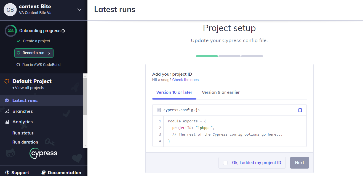Open the Onboarding progress info icon
The height and width of the screenshot is (176, 363).
63,31
